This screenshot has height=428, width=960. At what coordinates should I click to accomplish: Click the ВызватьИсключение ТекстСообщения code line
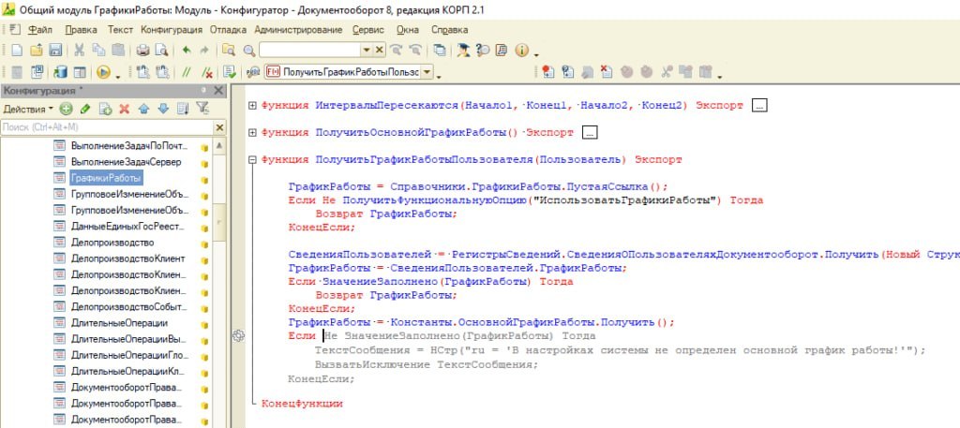[x=427, y=364]
